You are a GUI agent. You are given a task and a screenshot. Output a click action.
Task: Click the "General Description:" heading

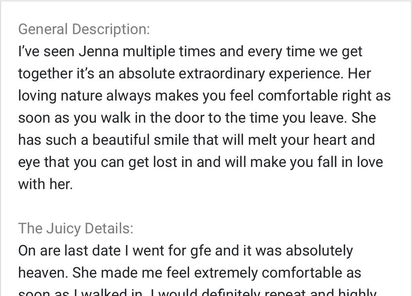pyautogui.click(x=84, y=29)
